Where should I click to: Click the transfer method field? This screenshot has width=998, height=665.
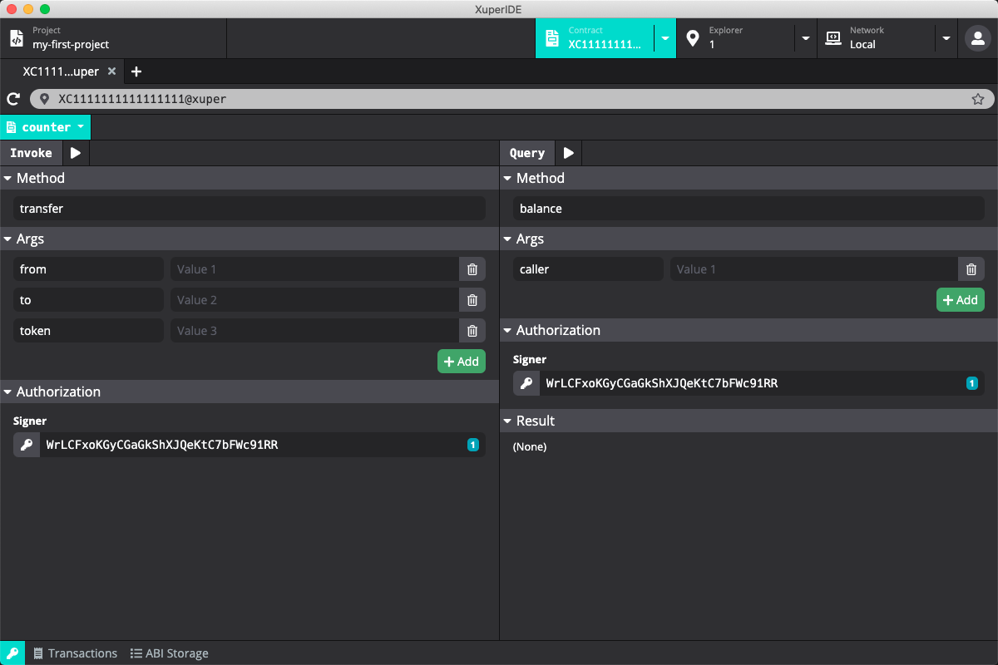click(x=249, y=209)
